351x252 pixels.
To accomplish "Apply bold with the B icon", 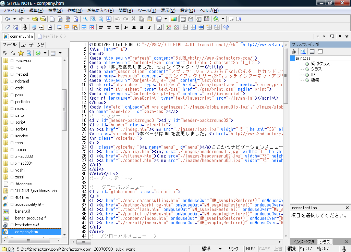I will point(142,27).
